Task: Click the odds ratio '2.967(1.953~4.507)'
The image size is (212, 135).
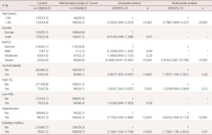Action: 120,74
